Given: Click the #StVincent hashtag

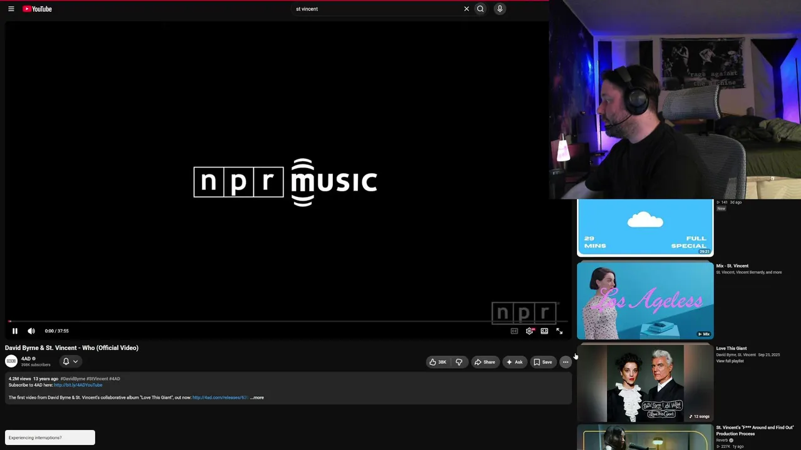Looking at the screenshot, I should pos(97,379).
